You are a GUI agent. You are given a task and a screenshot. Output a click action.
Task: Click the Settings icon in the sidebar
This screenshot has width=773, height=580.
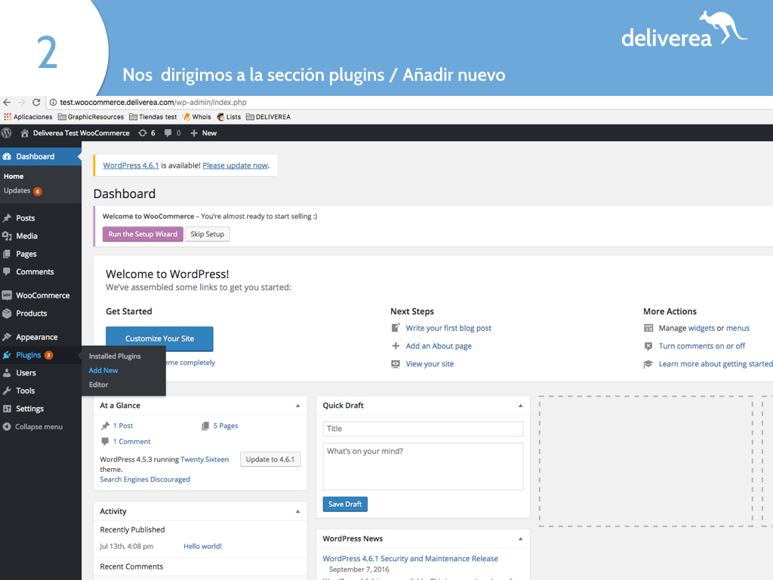[x=7, y=409]
